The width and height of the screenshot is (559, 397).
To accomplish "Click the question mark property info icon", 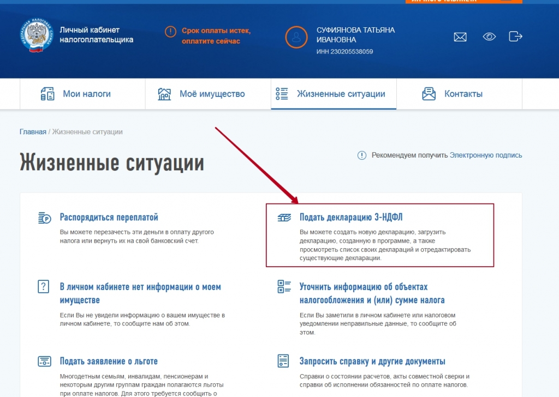I will coord(44,287).
